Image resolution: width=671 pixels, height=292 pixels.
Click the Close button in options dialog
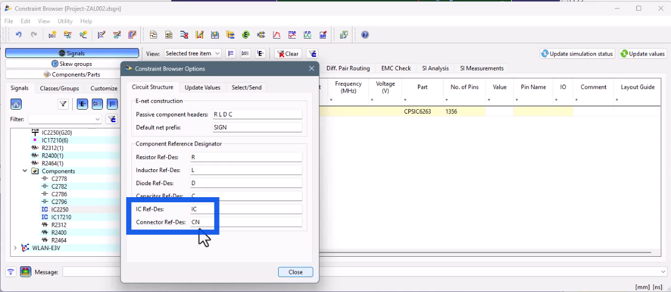coord(295,272)
